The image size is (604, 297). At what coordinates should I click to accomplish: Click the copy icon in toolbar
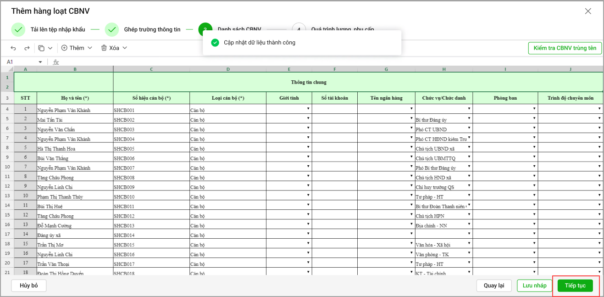coord(41,48)
